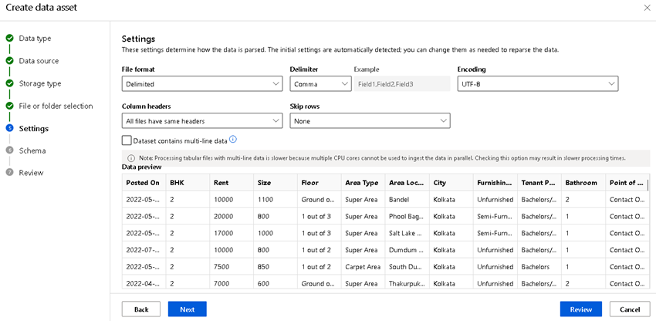
Task: Click the note info icon beside processing warning
Action: coord(131,159)
